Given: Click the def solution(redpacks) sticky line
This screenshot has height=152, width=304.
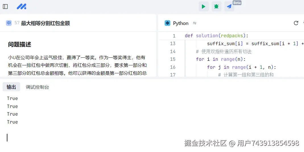Looking at the screenshot, I should (x=217, y=36).
